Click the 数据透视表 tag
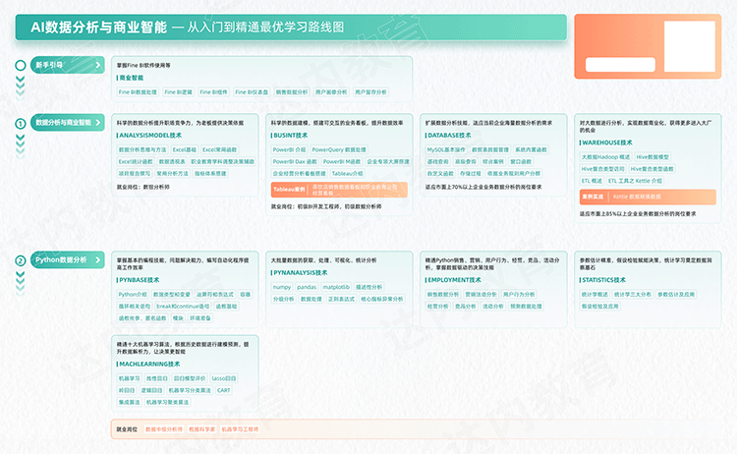 pos(172,162)
